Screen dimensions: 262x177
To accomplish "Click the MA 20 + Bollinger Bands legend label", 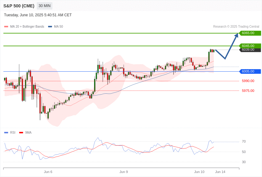I will [x=27, y=27].
